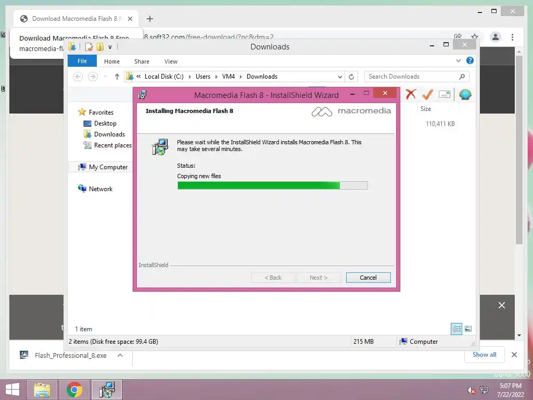This screenshot has height=400, width=533.
Task: Select Network in the navigation pane
Action: [x=100, y=189]
